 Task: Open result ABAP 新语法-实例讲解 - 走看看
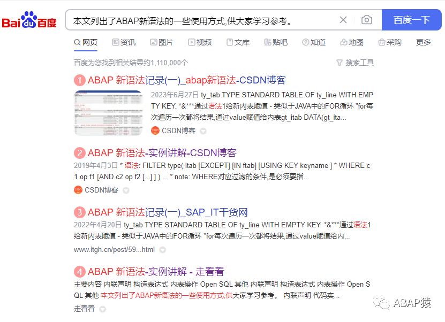(x=156, y=272)
